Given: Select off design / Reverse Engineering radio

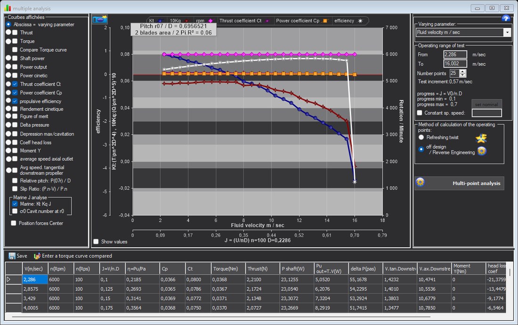Looking at the screenshot, I should pos(421,149).
